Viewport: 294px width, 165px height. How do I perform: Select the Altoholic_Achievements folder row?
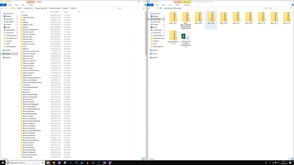(x=46, y=29)
